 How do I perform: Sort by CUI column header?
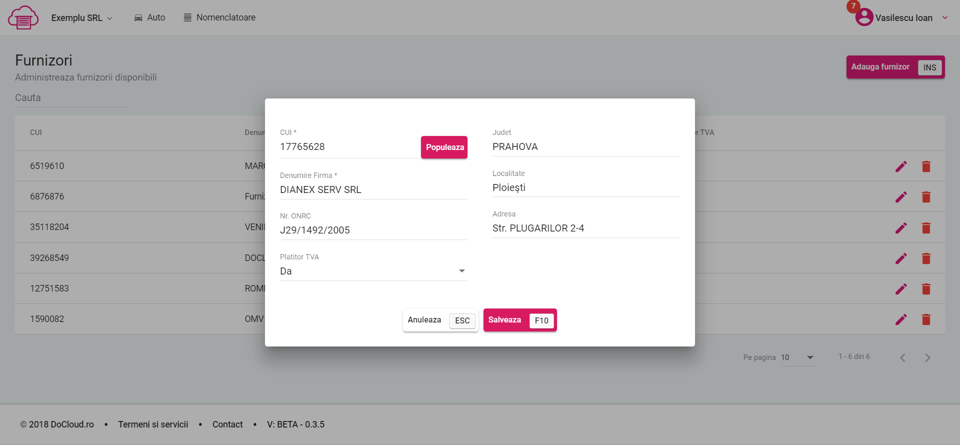tap(36, 132)
